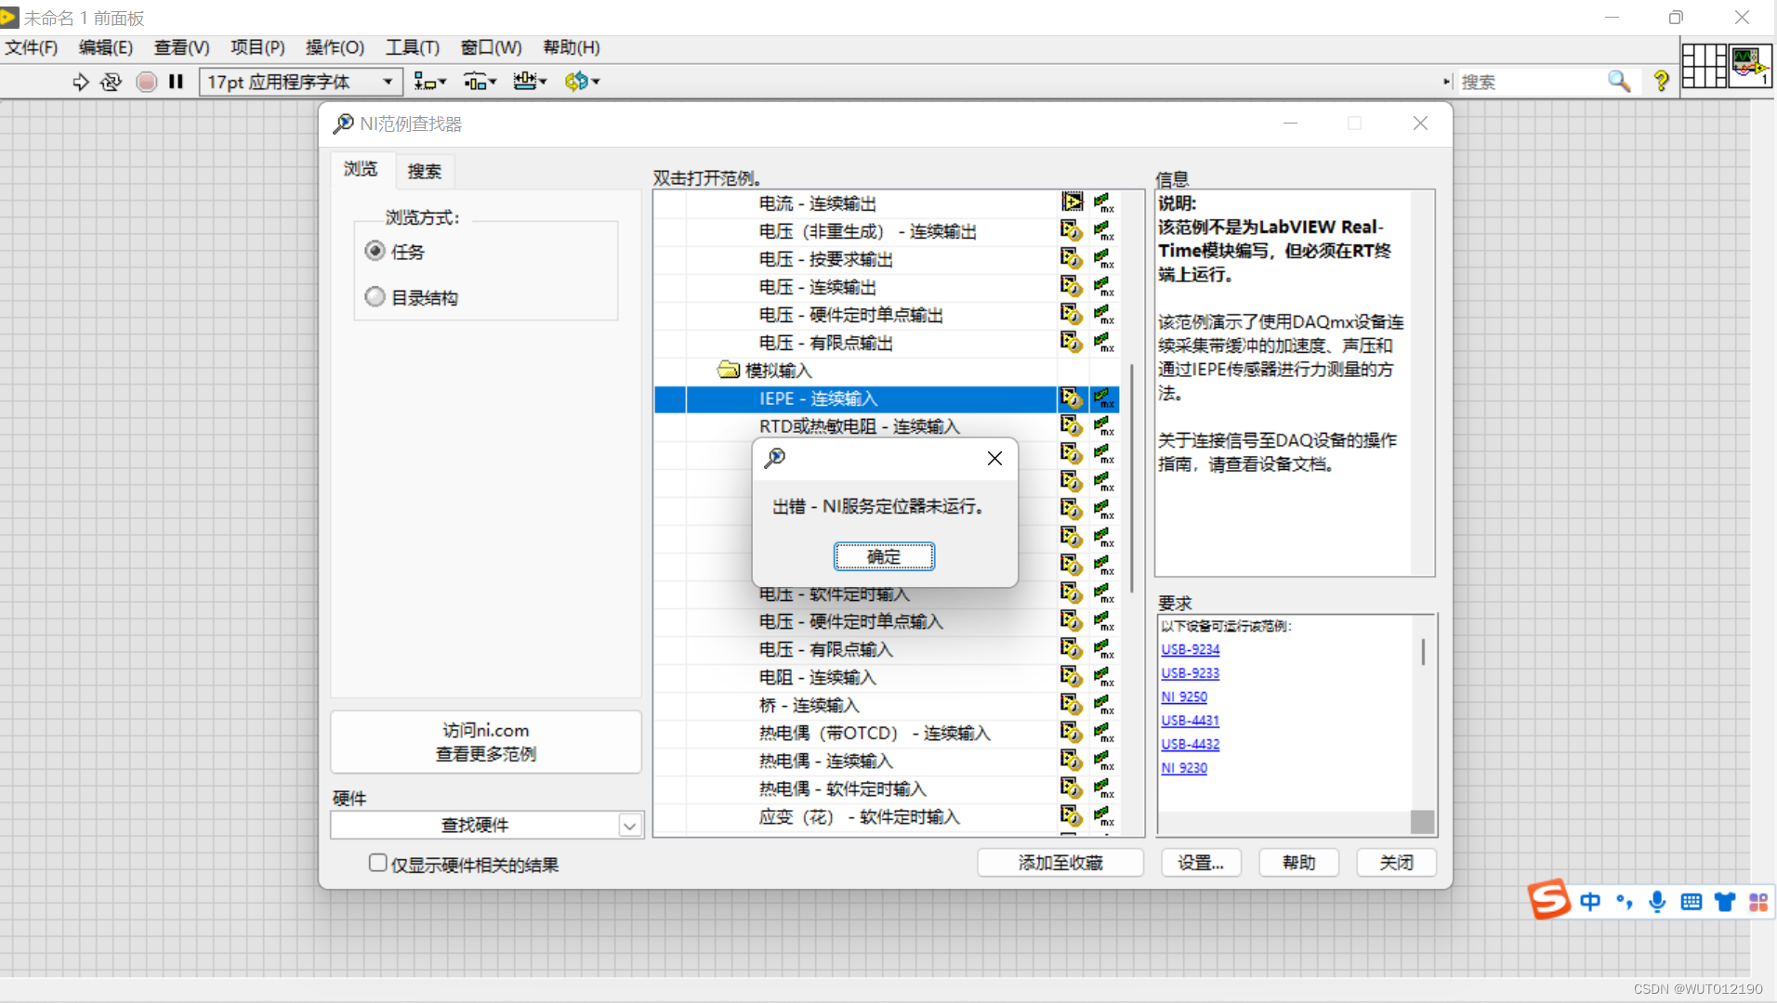Click the Run arrow toolbar icon

click(x=81, y=82)
